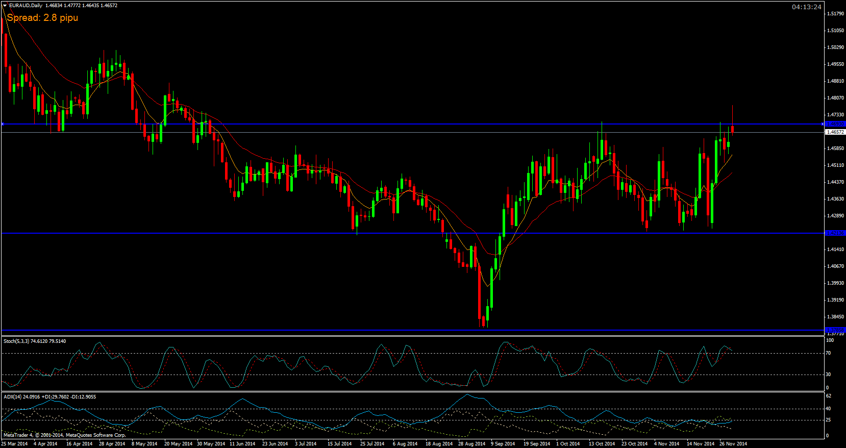Click the 1.51050 price on the scale
The width and height of the screenshot is (846, 448).
tap(835, 31)
